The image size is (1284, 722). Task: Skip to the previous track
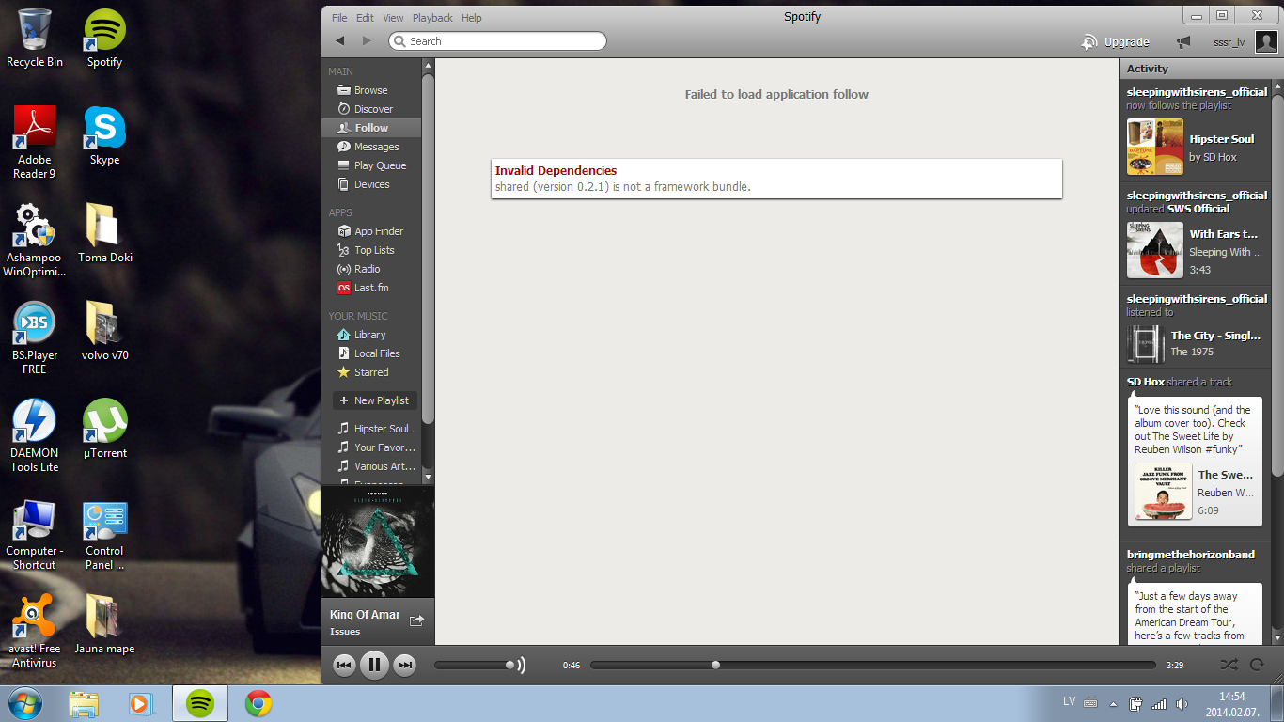point(344,666)
